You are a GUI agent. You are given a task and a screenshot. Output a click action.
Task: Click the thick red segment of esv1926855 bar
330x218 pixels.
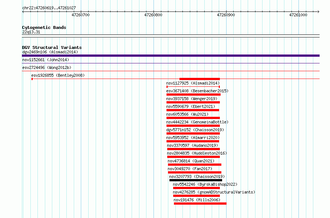click(x=199, y=79)
